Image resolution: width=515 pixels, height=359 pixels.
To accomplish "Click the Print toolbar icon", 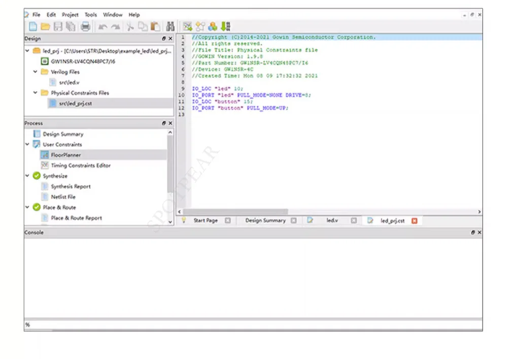I will click(x=85, y=26).
